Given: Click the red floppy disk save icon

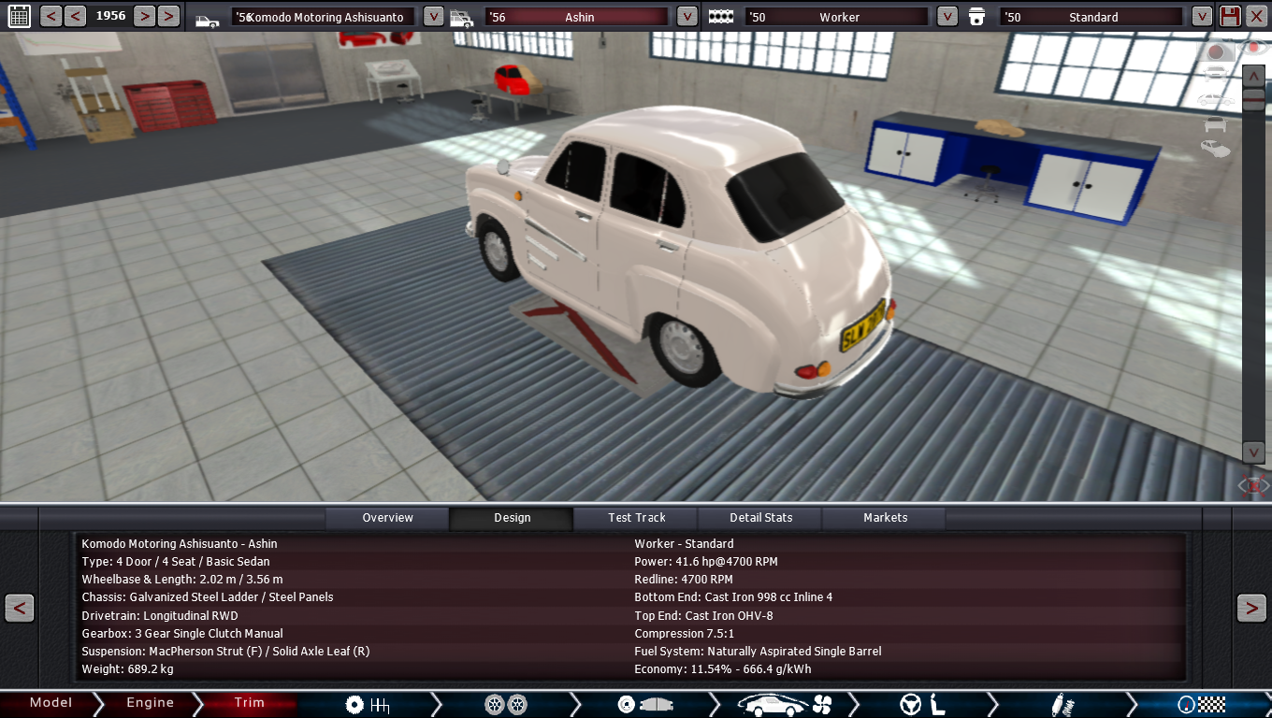Looking at the screenshot, I should [x=1231, y=16].
